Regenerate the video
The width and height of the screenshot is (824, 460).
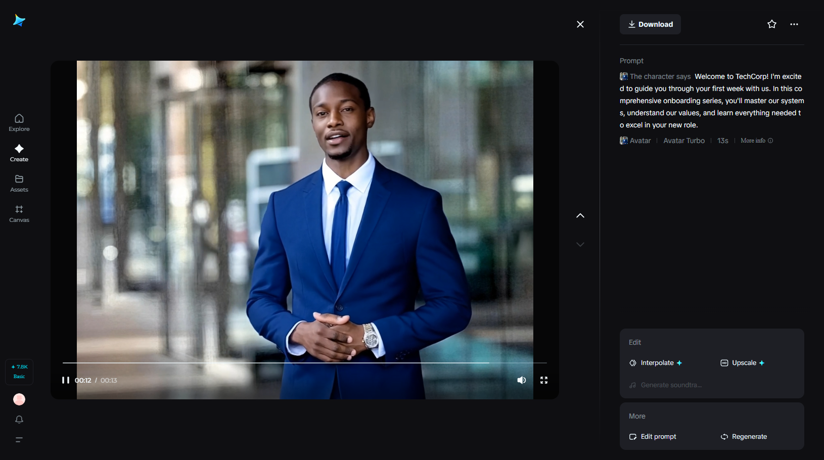pos(744,437)
